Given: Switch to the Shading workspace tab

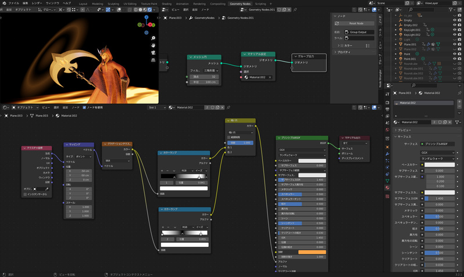Looking at the screenshot, I should tap(166, 3).
